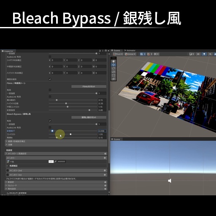Click the increment snap icon
Image resolution: width=216 pixels, height=216 pixels.
[x=155, y=54]
